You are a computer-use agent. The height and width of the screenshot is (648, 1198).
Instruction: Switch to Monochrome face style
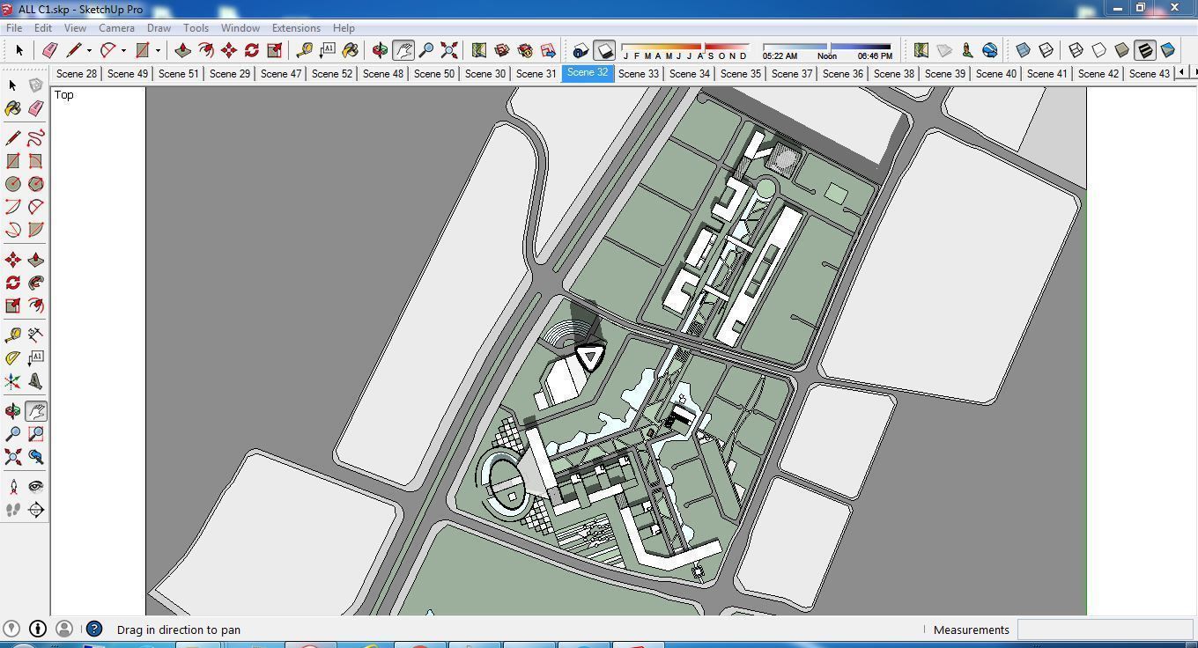click(1168, 50)
